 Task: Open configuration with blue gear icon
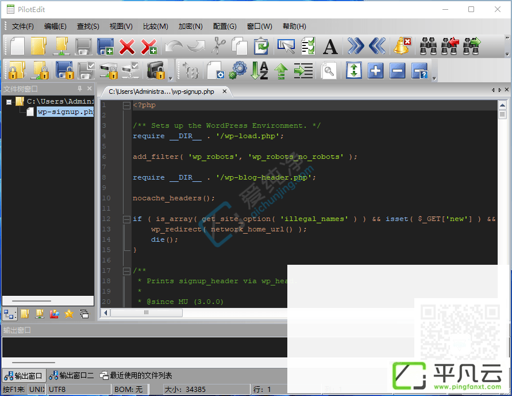pyautogui.click(x=238, y=70)
